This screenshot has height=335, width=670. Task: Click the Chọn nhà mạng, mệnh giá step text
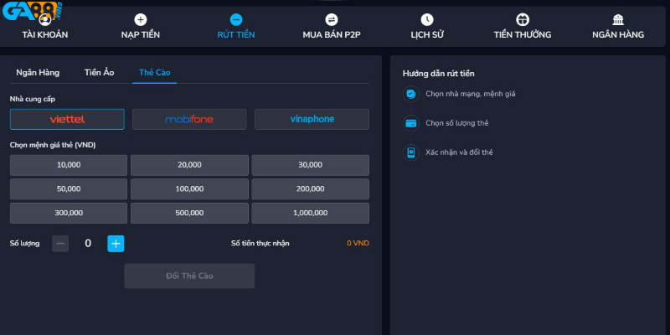coord(471,94)
